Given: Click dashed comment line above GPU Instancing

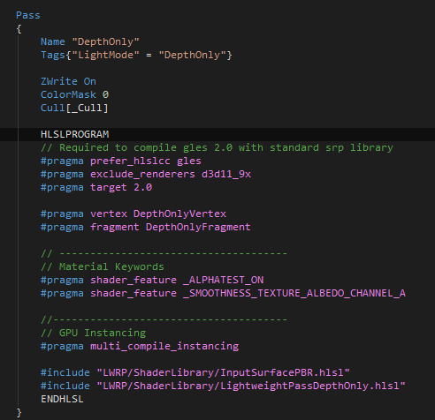Looking at the screenshot, I should pyautogui.click(x=164, y=319).
